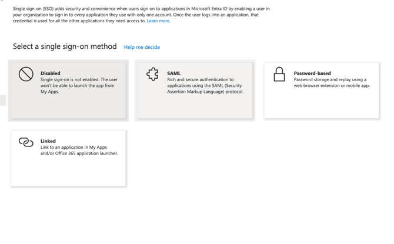Select the Disabled card title
394x244 pixels.
click(51, 73)
